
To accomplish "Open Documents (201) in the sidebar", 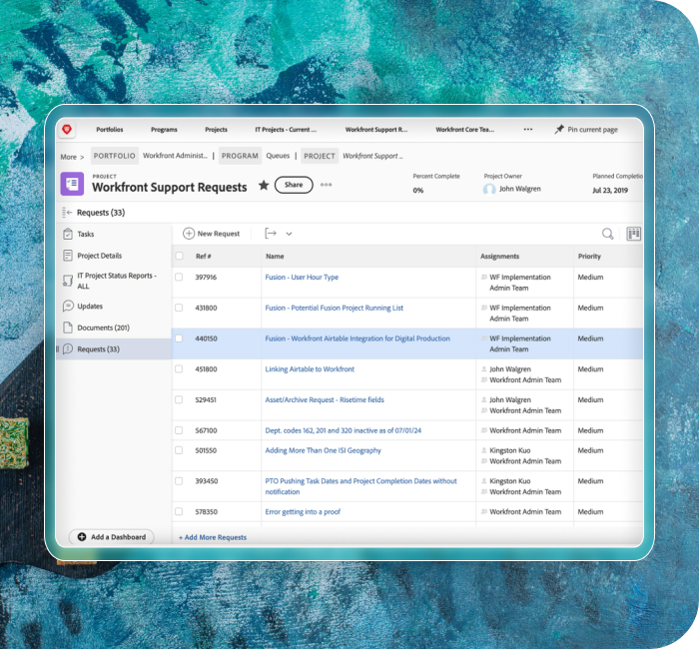I will (x=103, y=327).
